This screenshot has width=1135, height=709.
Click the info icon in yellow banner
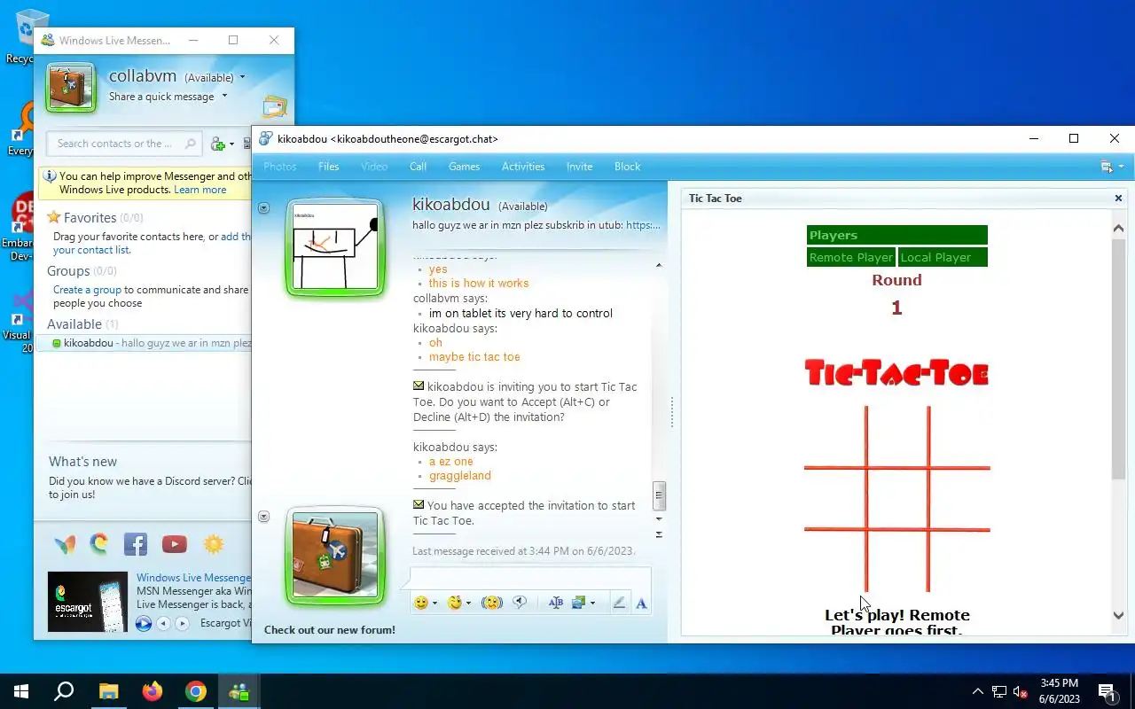point(50,176)
